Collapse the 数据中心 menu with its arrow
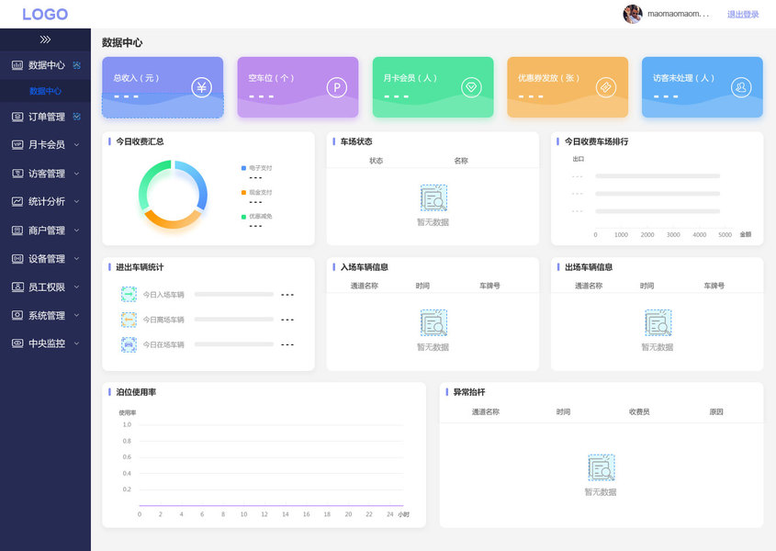Screen dimensions: 776x551 pos(77,65)
